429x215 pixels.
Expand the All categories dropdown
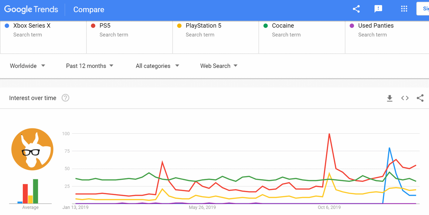point(158,66)
